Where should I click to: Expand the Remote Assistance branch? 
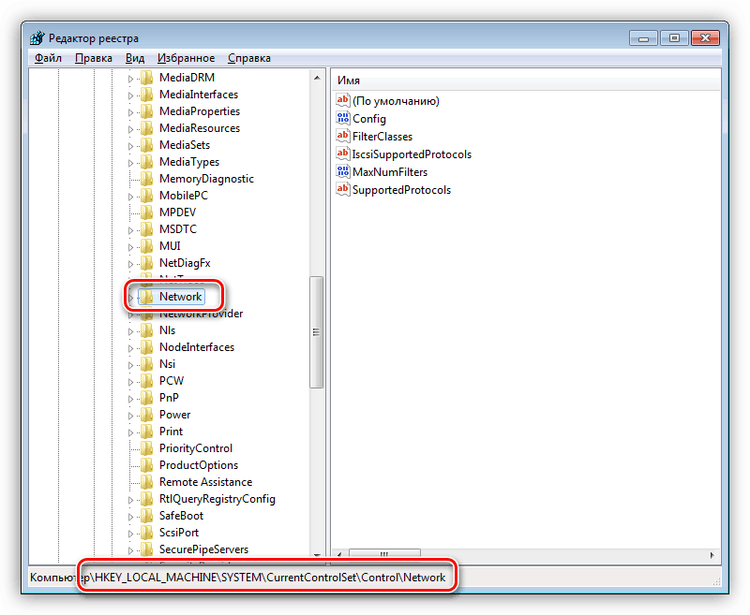pyautogui.click(x=132, y=481)
